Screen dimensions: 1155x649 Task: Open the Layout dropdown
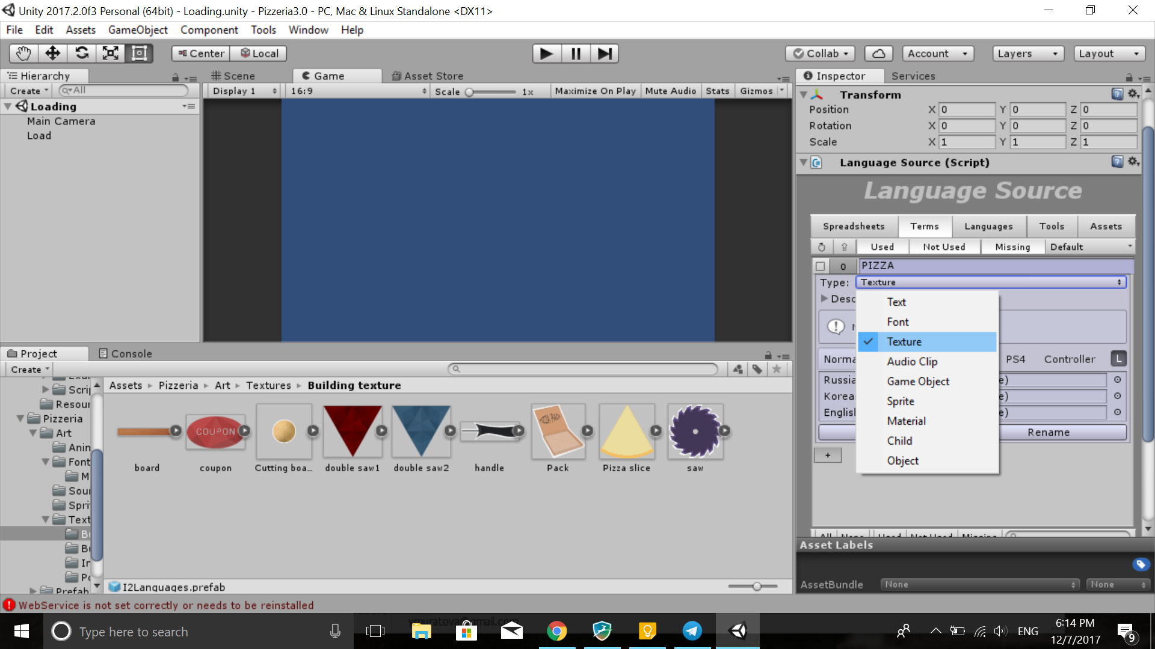1109,53
